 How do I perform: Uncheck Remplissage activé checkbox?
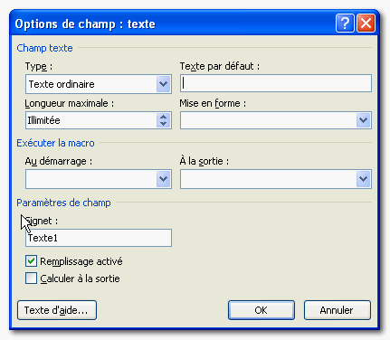pos(31,261)
